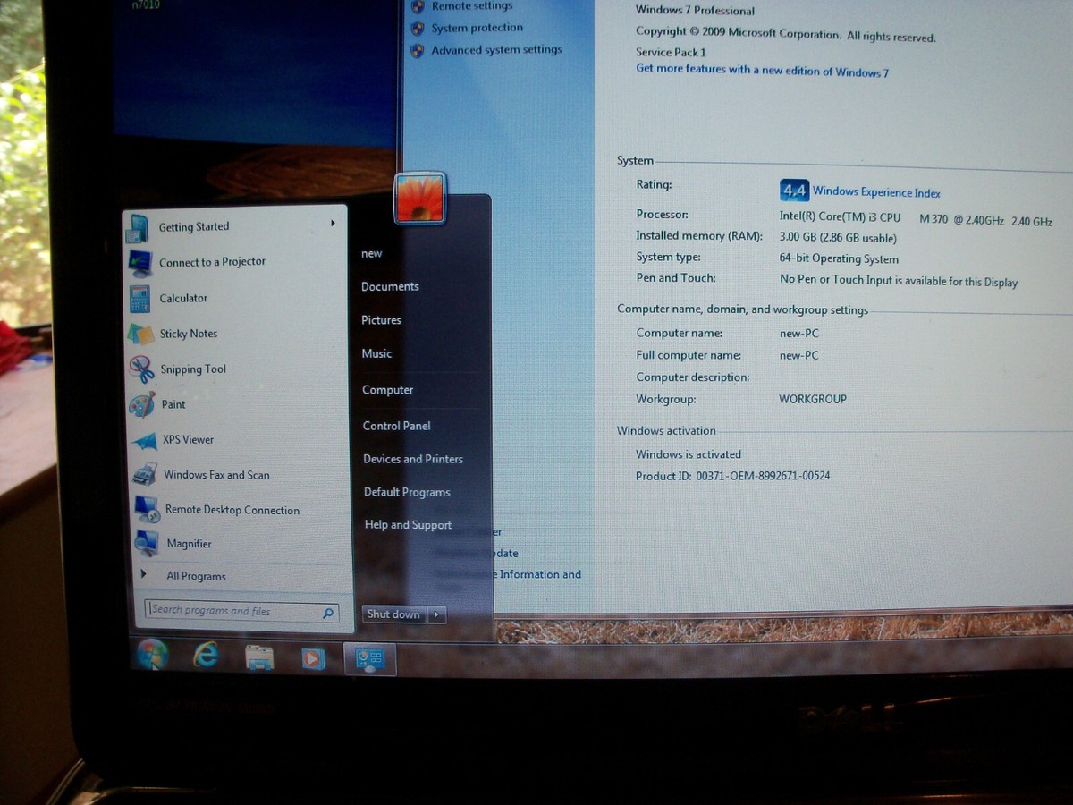This screenshot has height=805, width=1073.
Task: Open Internet Explorer from the taskbar
Action: [206, 656]
